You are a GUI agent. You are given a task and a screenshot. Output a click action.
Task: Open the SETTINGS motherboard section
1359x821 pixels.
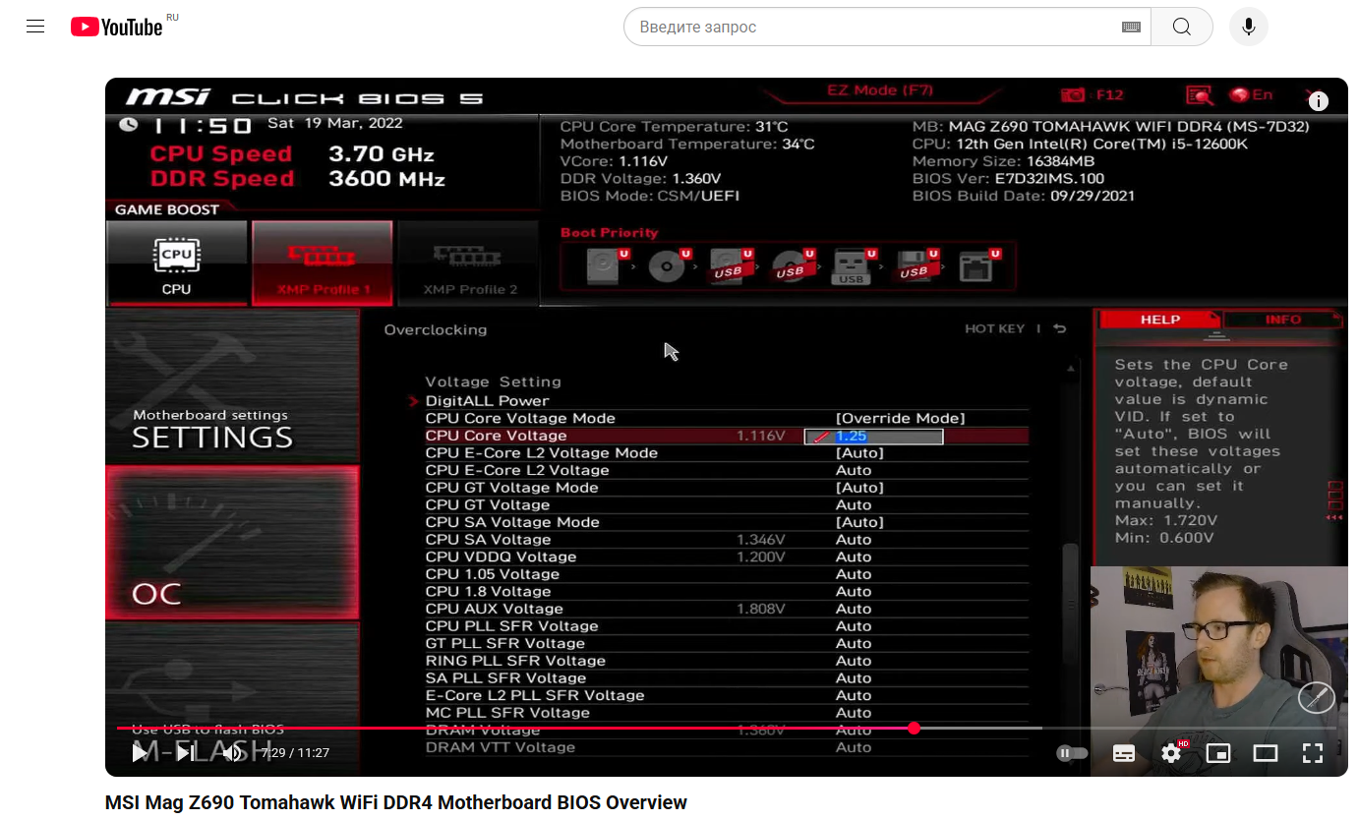pyautogui.click(x=232, y=387)
